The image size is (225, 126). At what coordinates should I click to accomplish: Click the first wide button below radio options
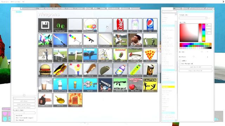point(195,67)
